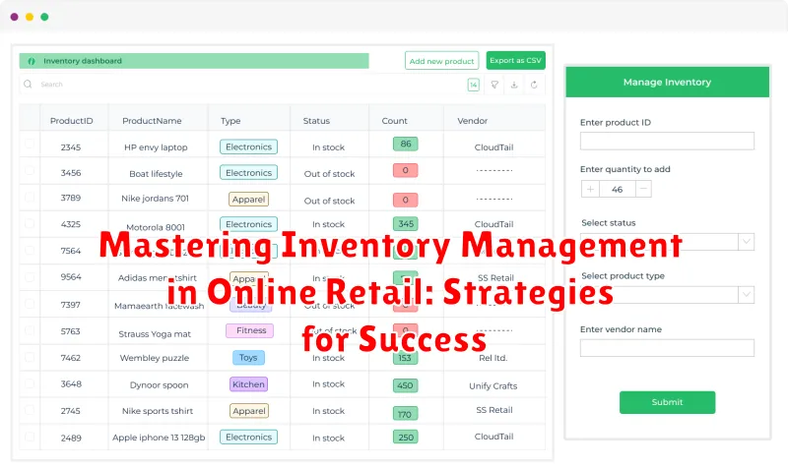Click the filter icon in the table toolbar
Screen dimensions: 788x468
(494, 85)
